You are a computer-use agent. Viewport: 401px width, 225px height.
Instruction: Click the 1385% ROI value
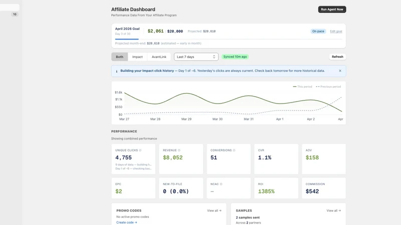point(266,191)
